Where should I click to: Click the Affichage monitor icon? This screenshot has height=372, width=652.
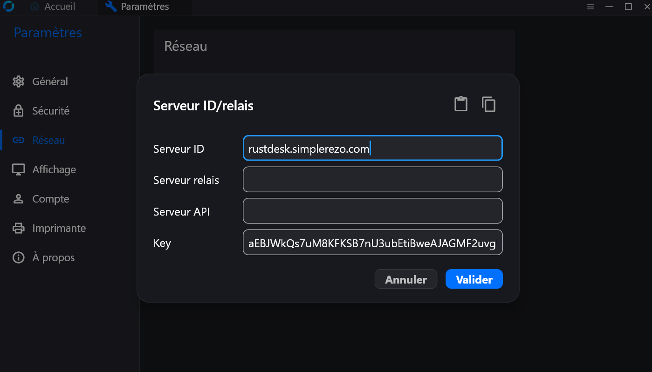pos(18,169)
